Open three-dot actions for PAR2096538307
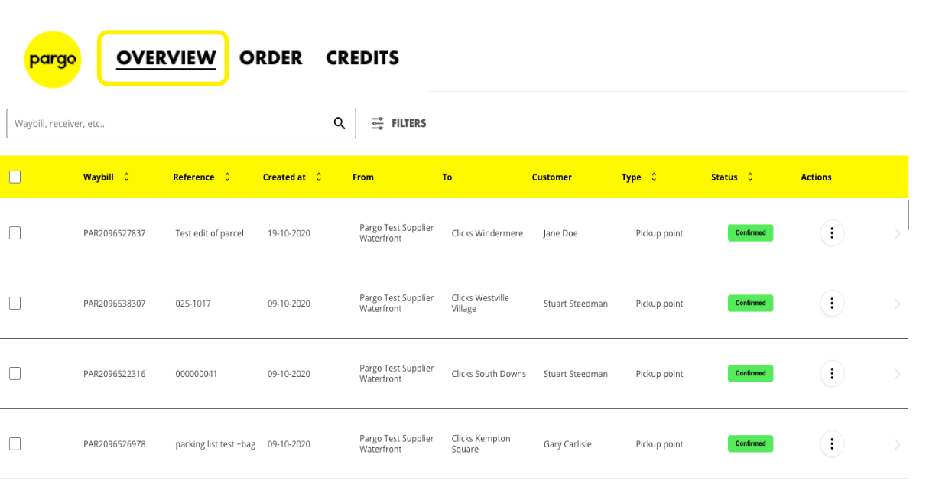The image size is (939, 497). click(x=832, y=304)
